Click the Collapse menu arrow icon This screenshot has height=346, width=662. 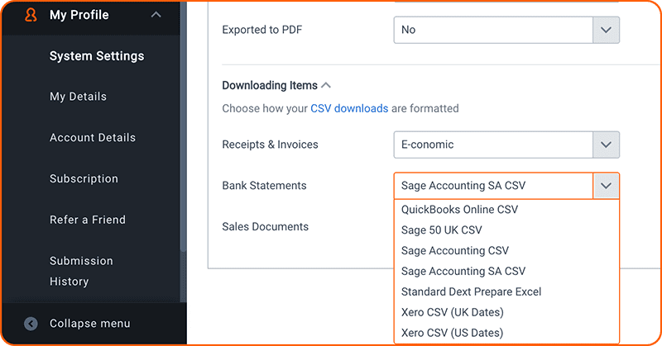tap(31, 324)
